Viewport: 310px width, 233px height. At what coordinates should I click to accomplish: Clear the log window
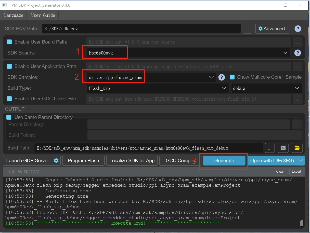[x=280, y=172]
